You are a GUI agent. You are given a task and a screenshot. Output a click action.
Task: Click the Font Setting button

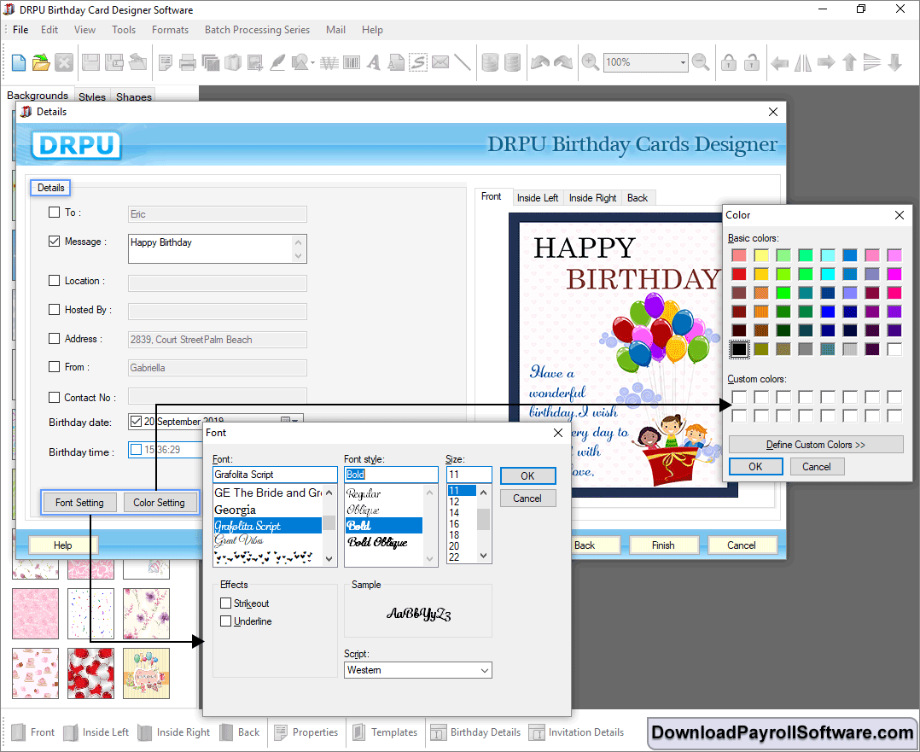(x=80, y=503)
